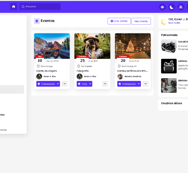Open more options for Fotografia event
The height and width of the screenshot is (173, 188).
click(x=105, y=84)
